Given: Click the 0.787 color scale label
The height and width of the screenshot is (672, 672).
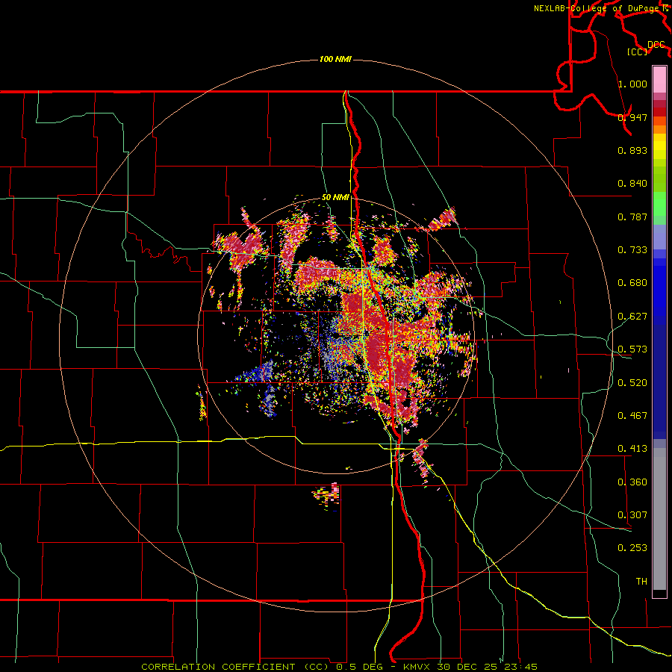Looking at the screenshot, I should (x=632, y=217).
